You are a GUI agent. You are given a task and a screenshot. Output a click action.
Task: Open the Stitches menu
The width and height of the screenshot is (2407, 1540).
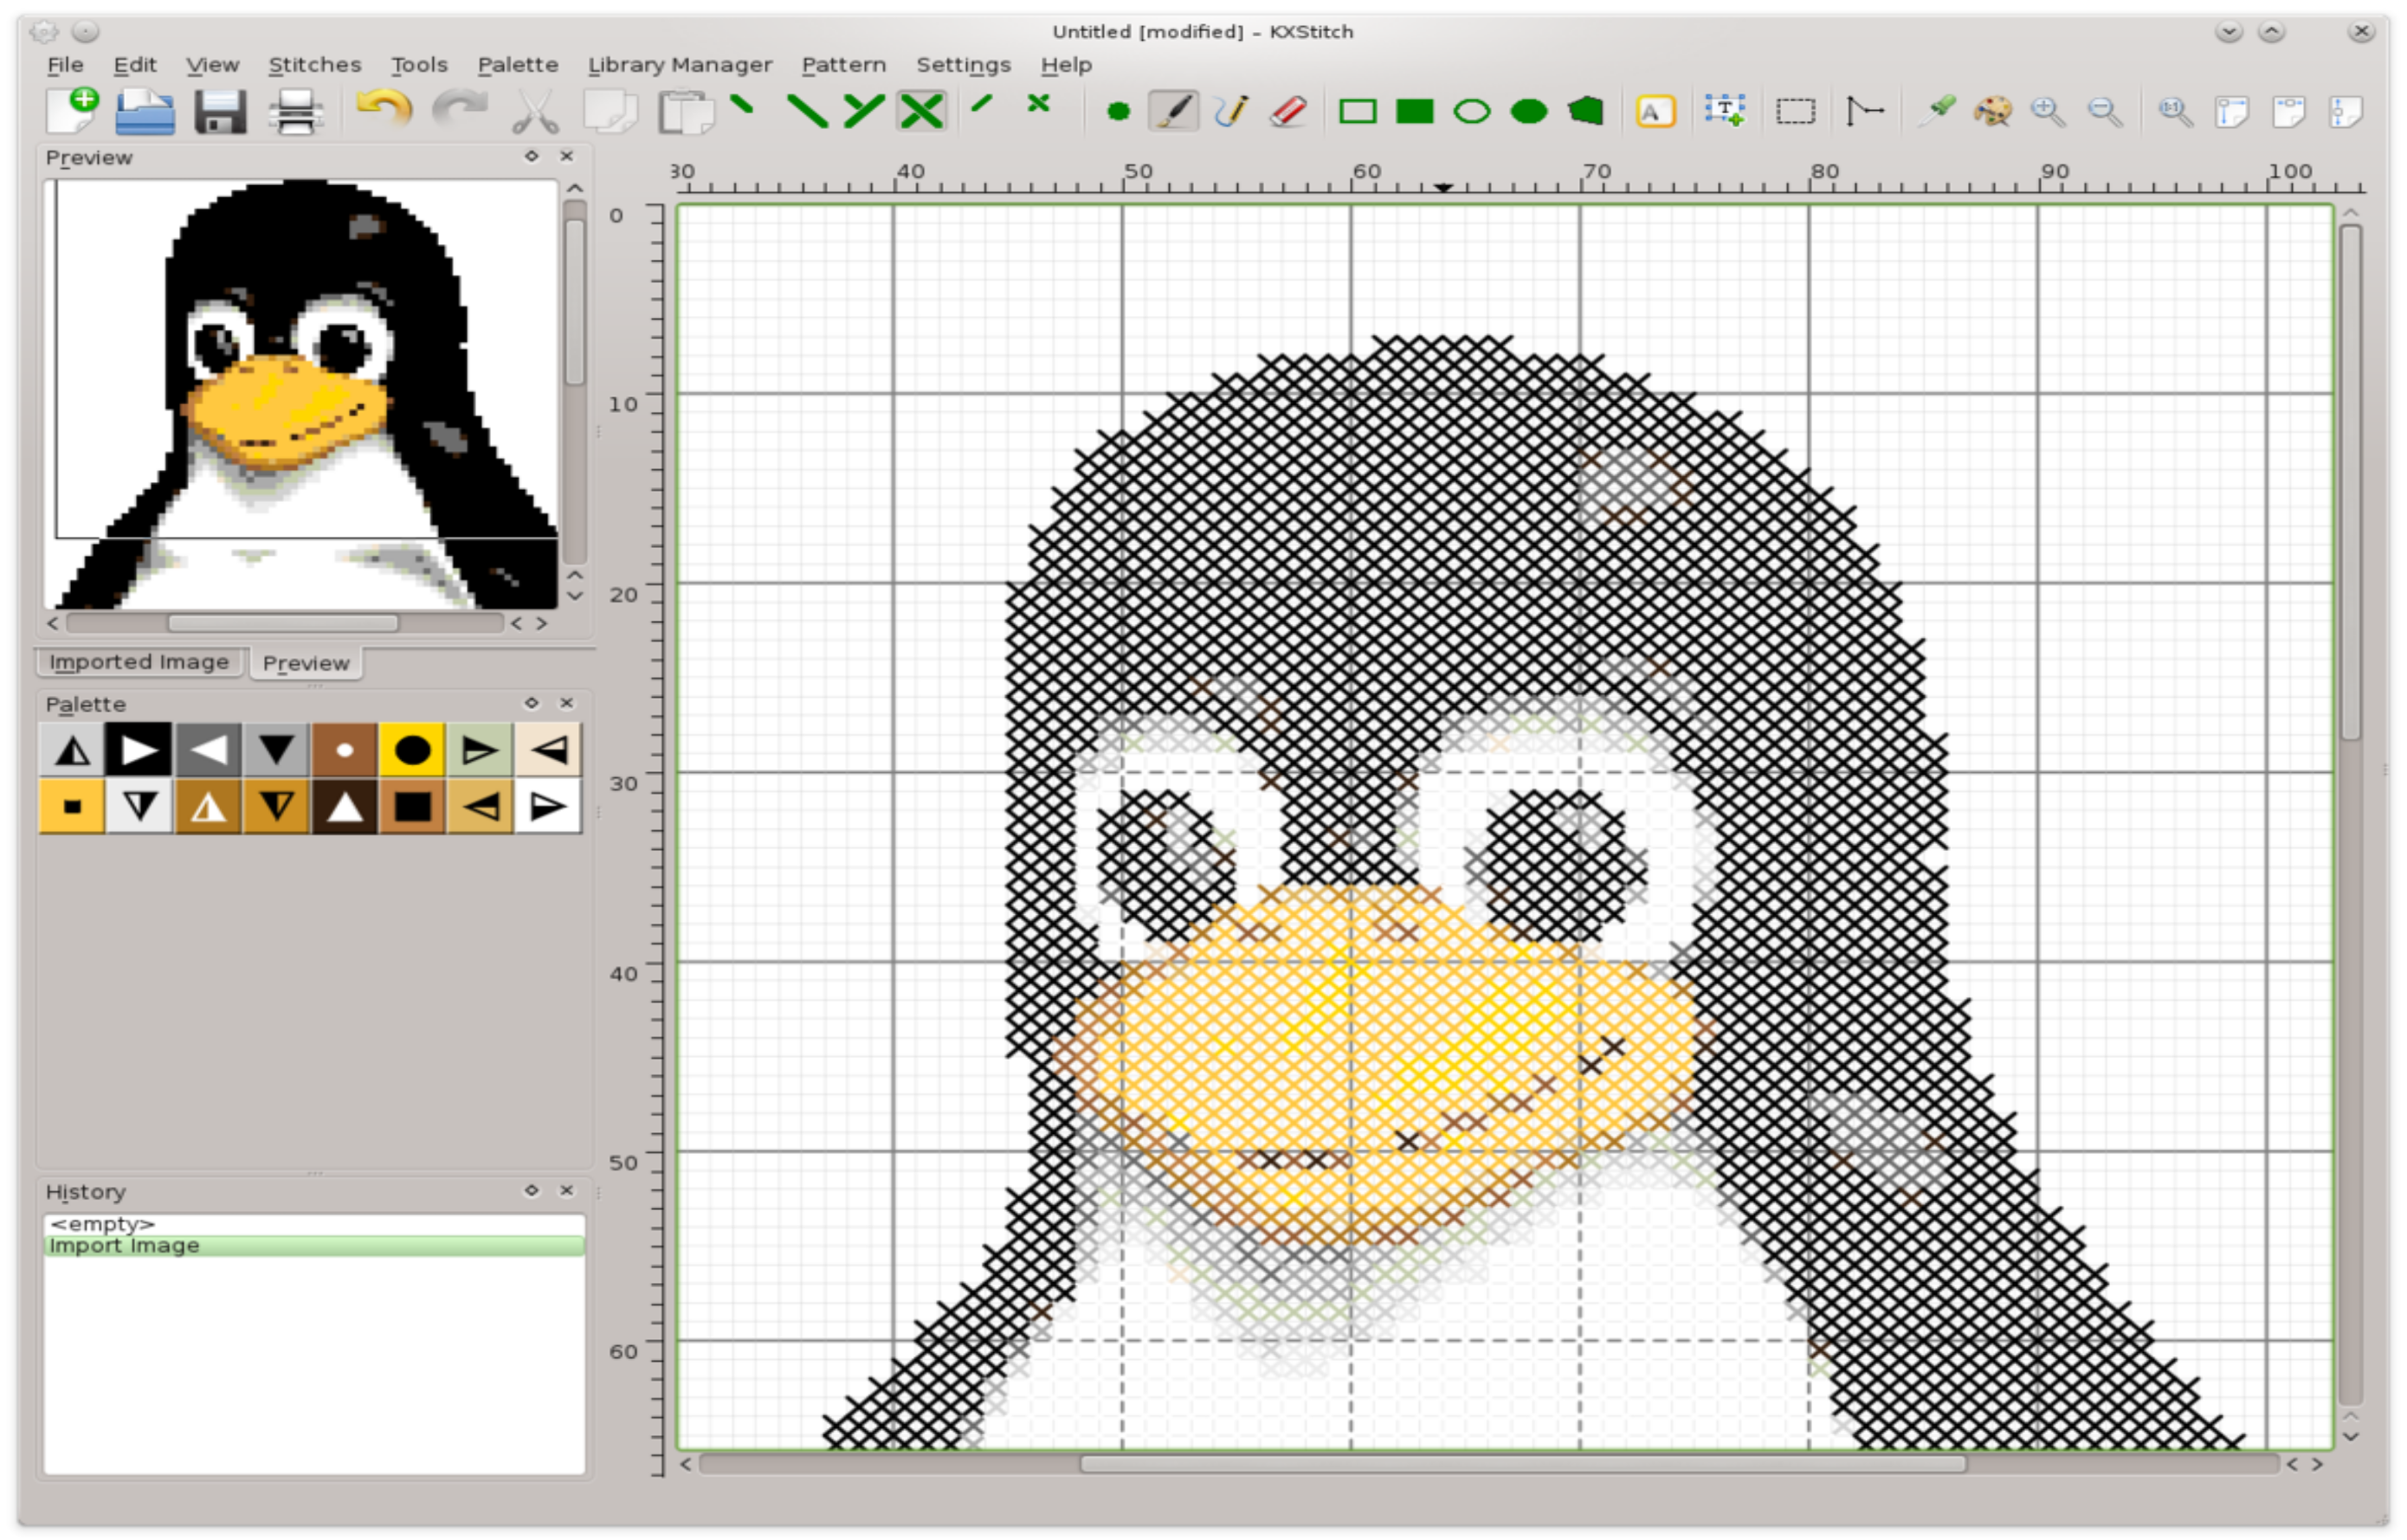click(315, 65)
